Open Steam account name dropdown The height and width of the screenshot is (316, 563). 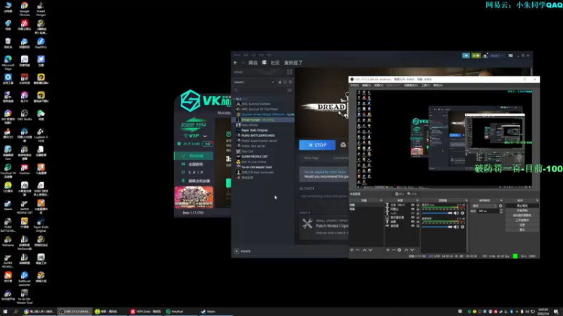pyautogui.click(x=498, y=55)
